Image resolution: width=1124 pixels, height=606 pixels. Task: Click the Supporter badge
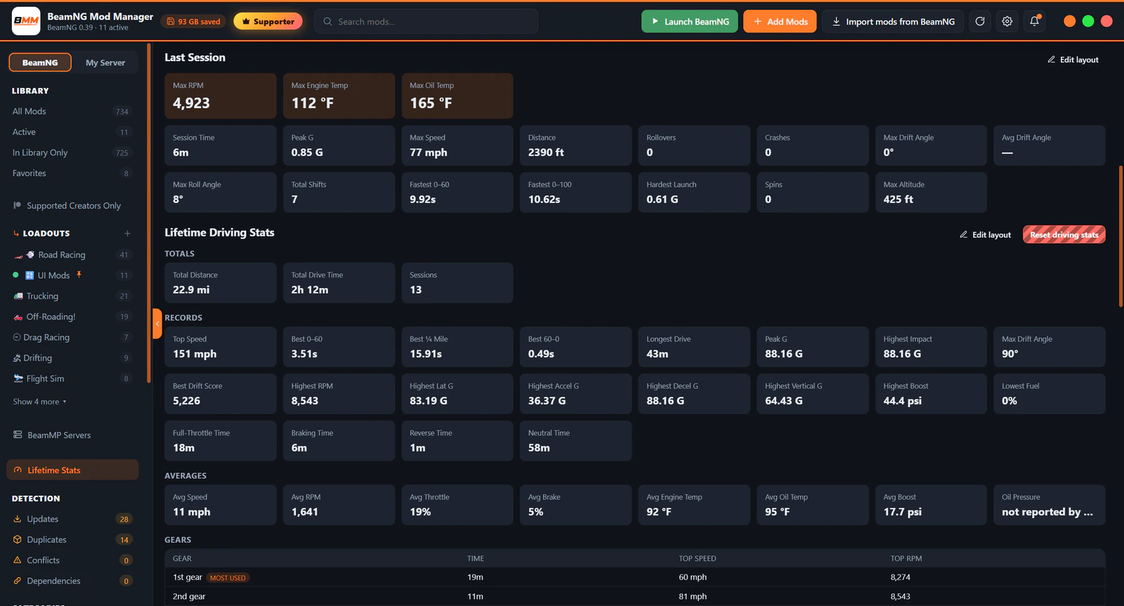tap(268, 22)
